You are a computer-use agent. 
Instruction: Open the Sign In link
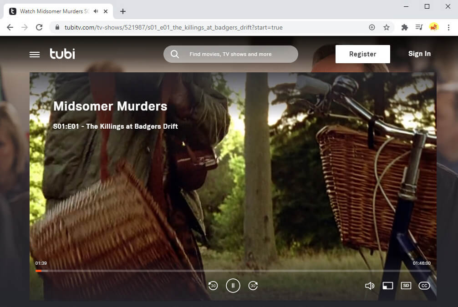[419, 54]
